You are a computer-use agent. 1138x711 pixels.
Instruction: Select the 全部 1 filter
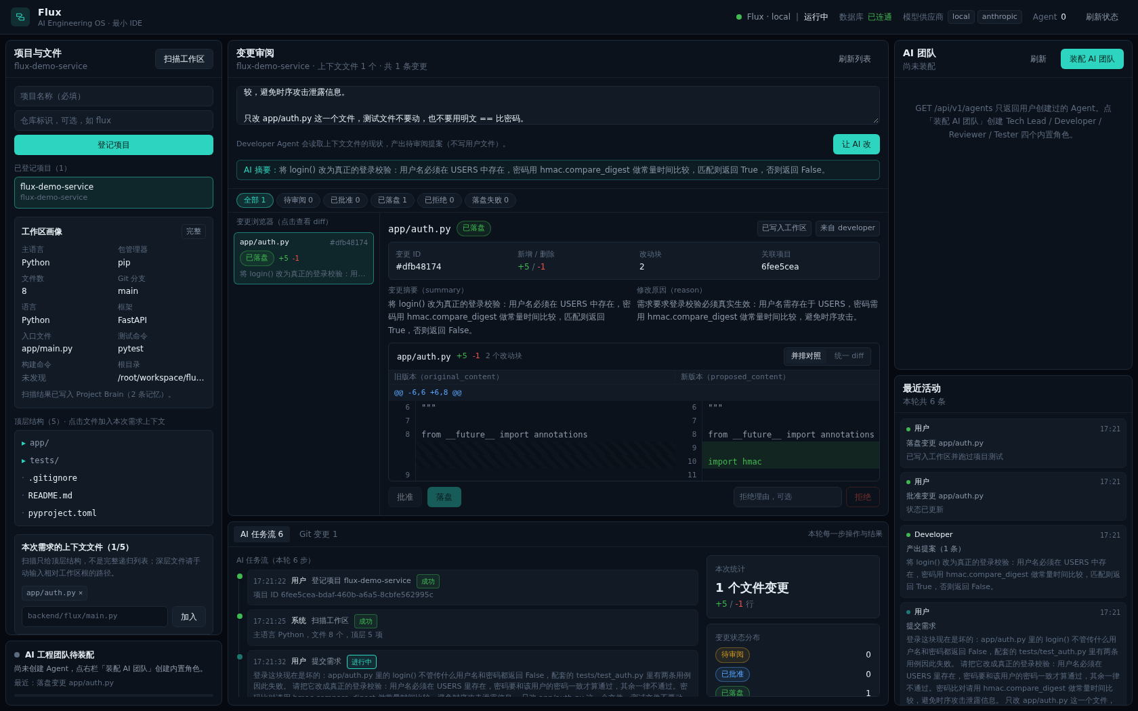point(255,200)
